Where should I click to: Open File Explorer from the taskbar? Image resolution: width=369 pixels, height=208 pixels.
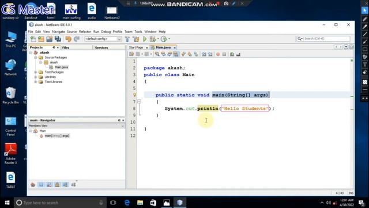140,203
